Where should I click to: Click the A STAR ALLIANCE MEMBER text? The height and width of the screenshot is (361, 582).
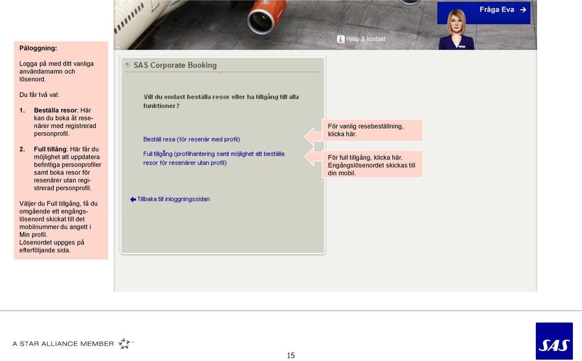click(63, 344)
